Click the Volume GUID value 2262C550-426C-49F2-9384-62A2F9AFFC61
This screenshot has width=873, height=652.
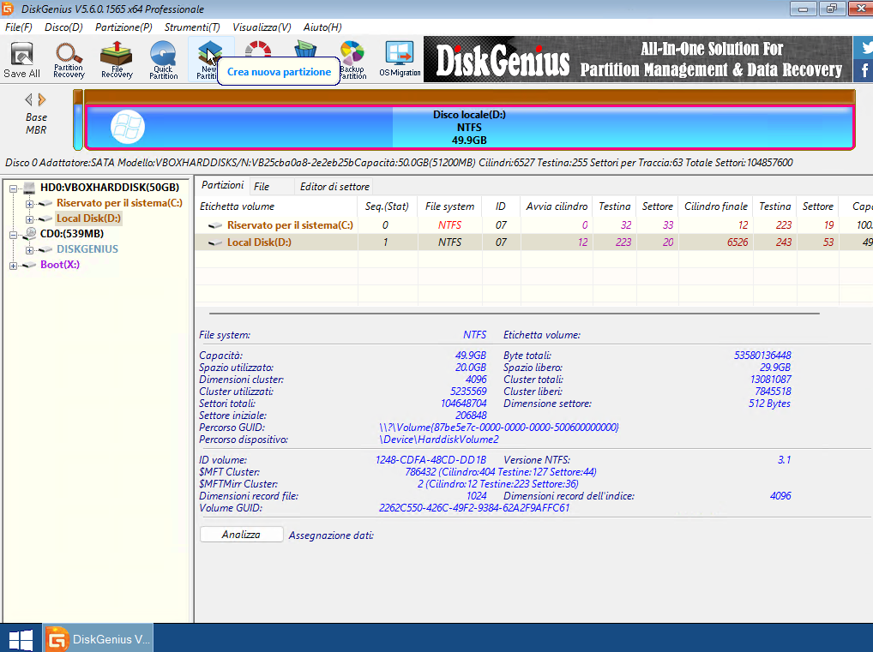[x=474, y=508]
